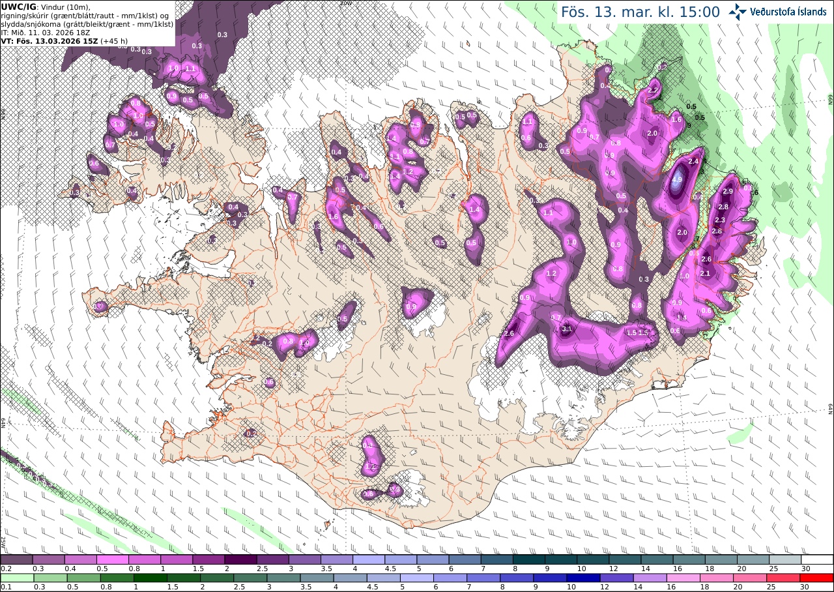Click upper legend swatch between 10 and 12

593,559
